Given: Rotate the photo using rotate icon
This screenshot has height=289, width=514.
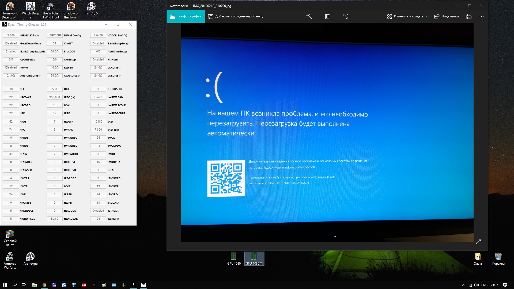Looking at the screenshot, I should coord(345,16).
